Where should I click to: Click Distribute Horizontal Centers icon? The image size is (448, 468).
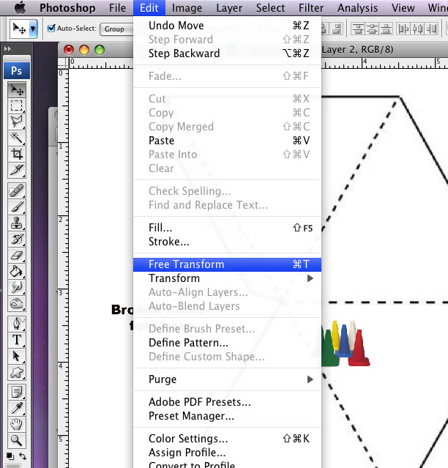point(418,29)
